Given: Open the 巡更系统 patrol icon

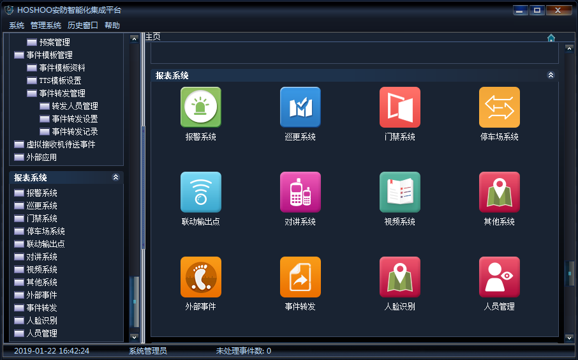Looking at the screenshot, I should tap(300, 107).
